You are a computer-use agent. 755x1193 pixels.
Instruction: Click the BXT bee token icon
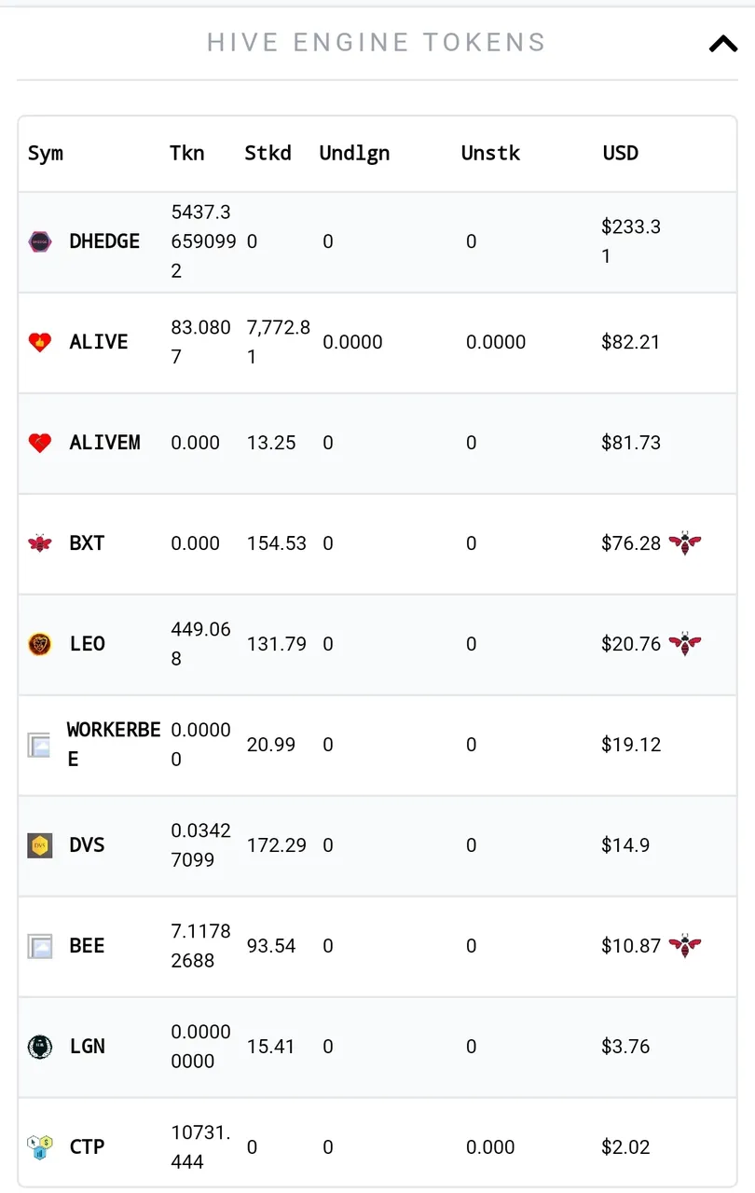[x=40, y=543]
